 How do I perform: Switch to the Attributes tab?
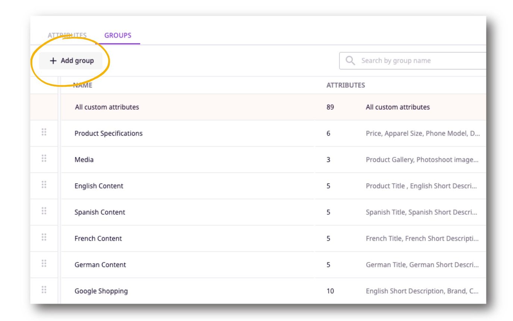[x=67, y=35]
